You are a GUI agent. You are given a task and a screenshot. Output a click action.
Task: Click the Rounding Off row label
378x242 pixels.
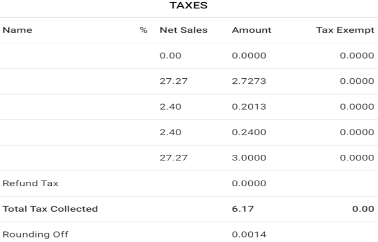coord(35,234)
